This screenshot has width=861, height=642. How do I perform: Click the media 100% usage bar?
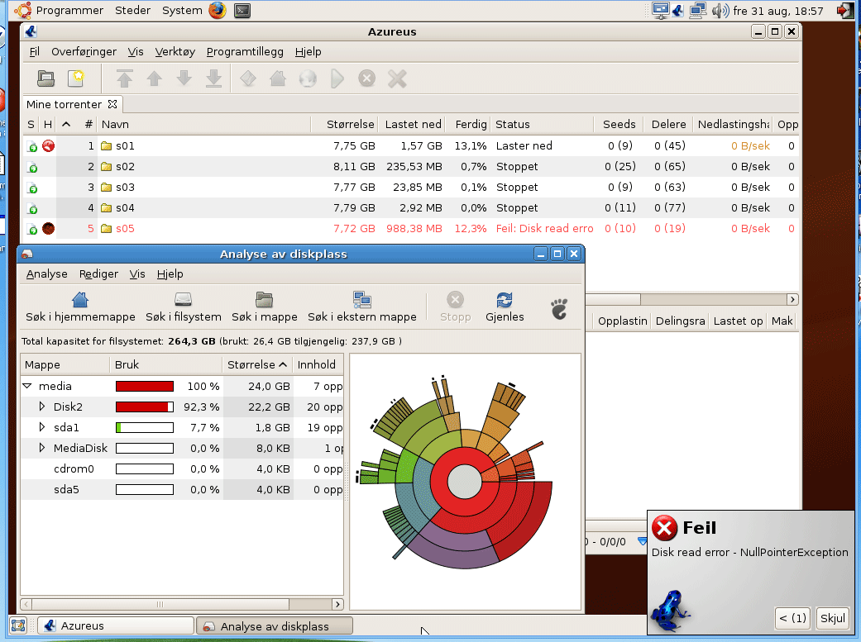[x=145, y=387]
